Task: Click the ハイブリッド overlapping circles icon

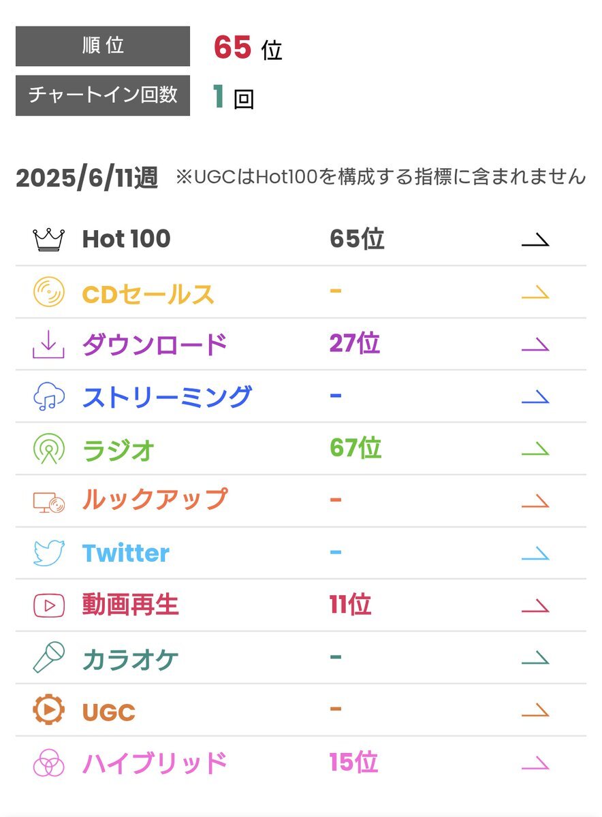Action: (x=49, y=763)
